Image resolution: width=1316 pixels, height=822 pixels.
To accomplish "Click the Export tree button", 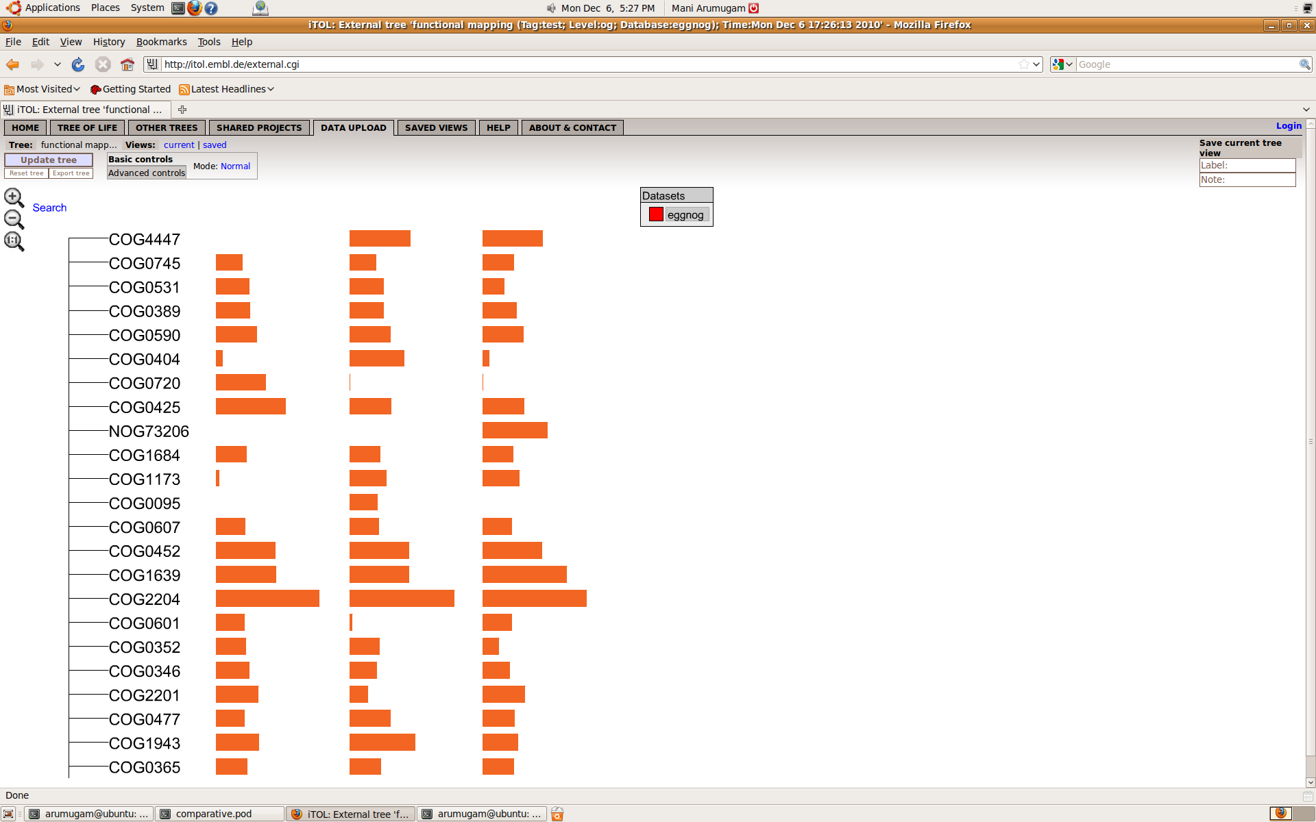I will (x=71, y=173).
